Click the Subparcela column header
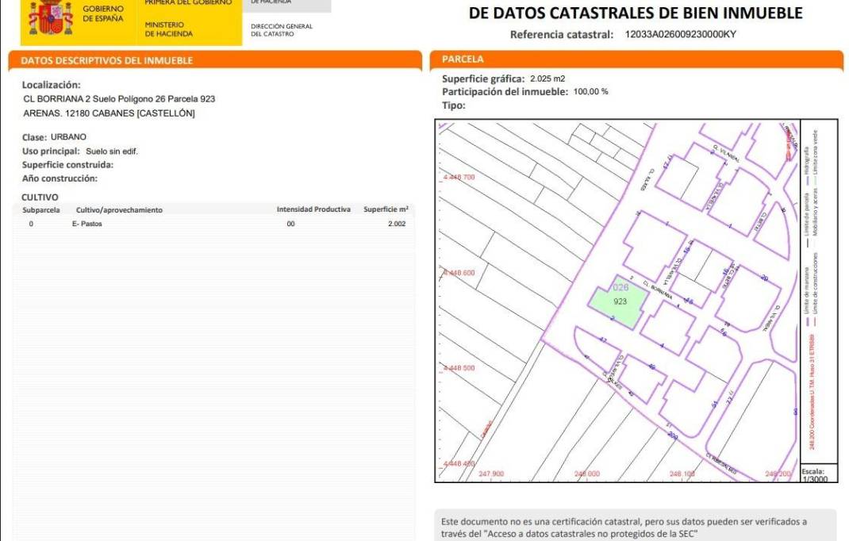Image resolution: width=849 pixels, height=541 pixels. tap(40, 210)
